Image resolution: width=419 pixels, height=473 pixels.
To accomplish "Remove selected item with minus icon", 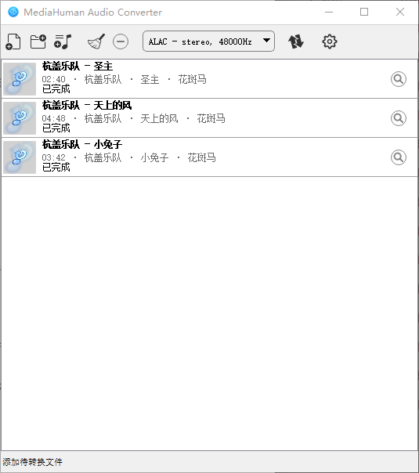I will (121, 42).
